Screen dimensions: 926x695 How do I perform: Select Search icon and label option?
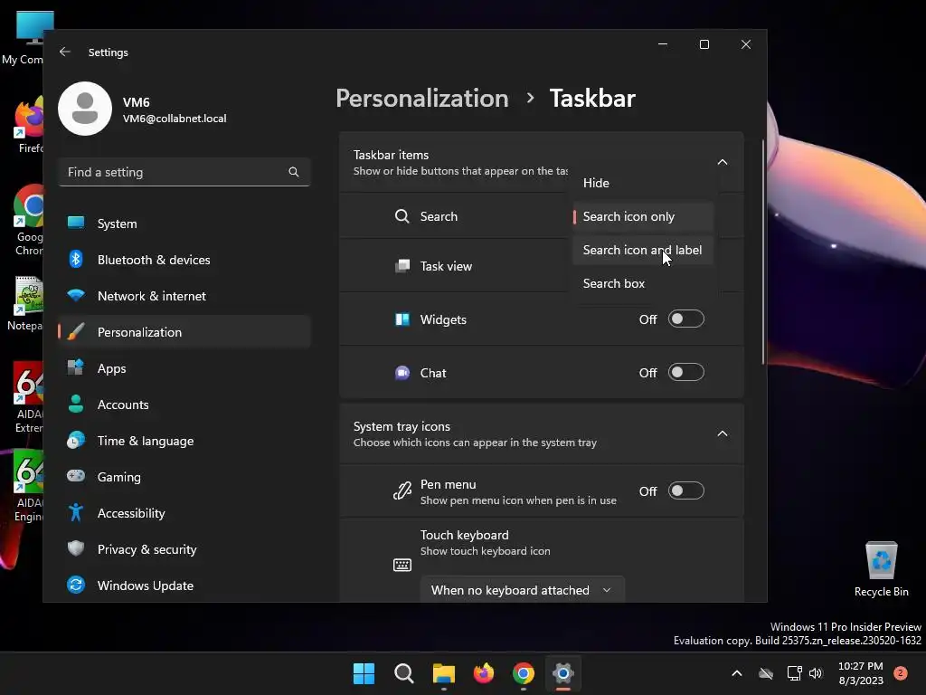(x=643, y=250)
